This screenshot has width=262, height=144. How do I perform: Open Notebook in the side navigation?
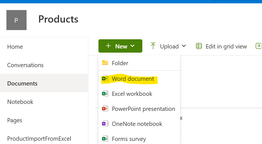pyautogui.click(x=20, y=102)
